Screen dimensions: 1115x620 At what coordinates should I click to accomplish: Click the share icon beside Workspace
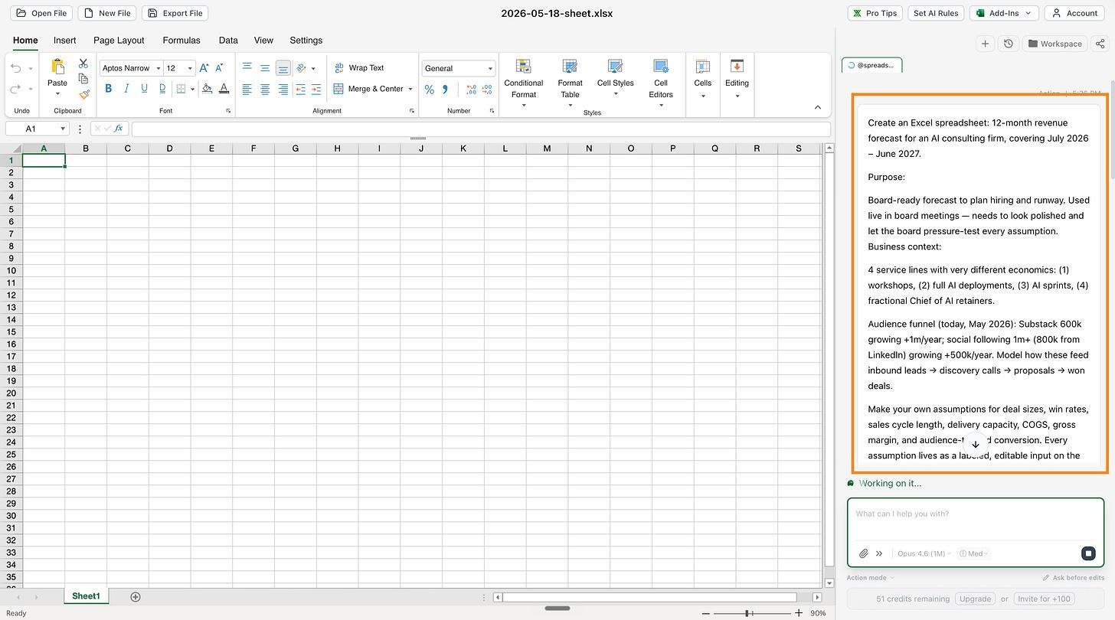pos(1100,44)
